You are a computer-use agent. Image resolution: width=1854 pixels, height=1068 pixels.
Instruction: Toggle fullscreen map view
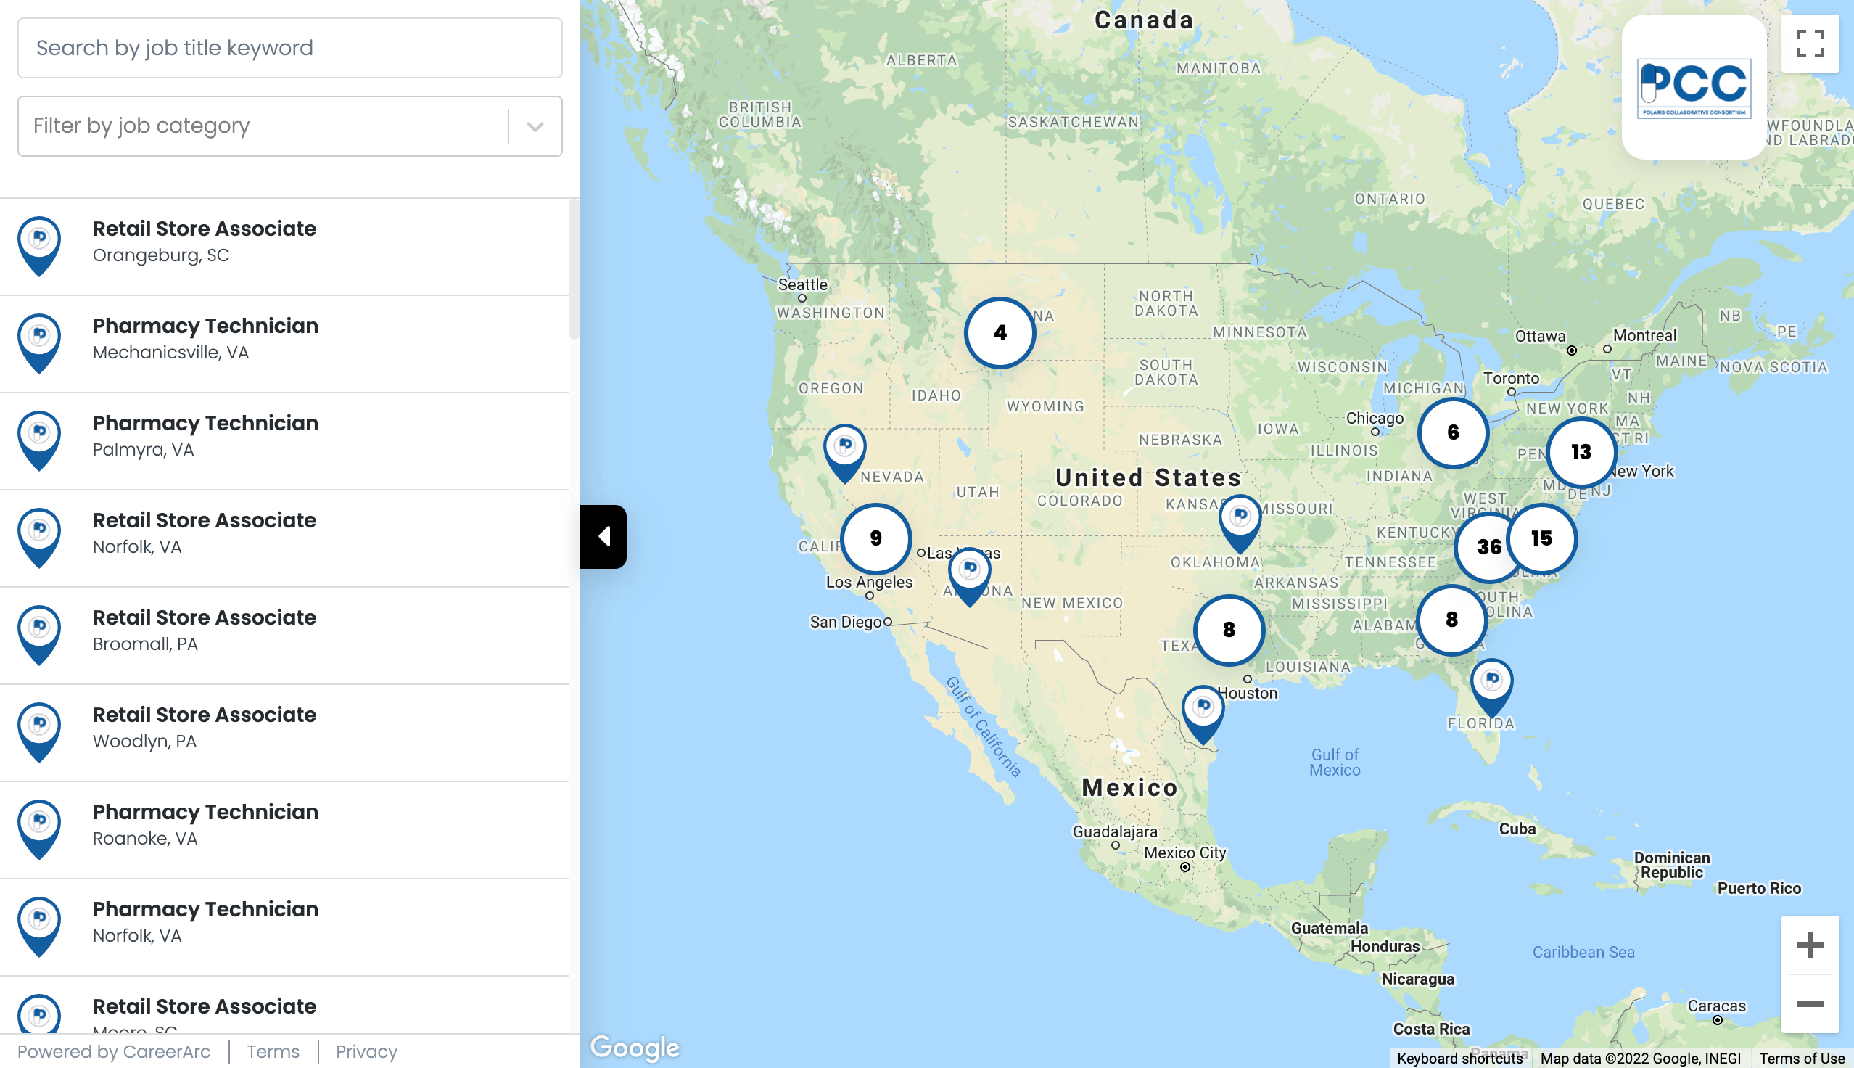coord(1810,44)
